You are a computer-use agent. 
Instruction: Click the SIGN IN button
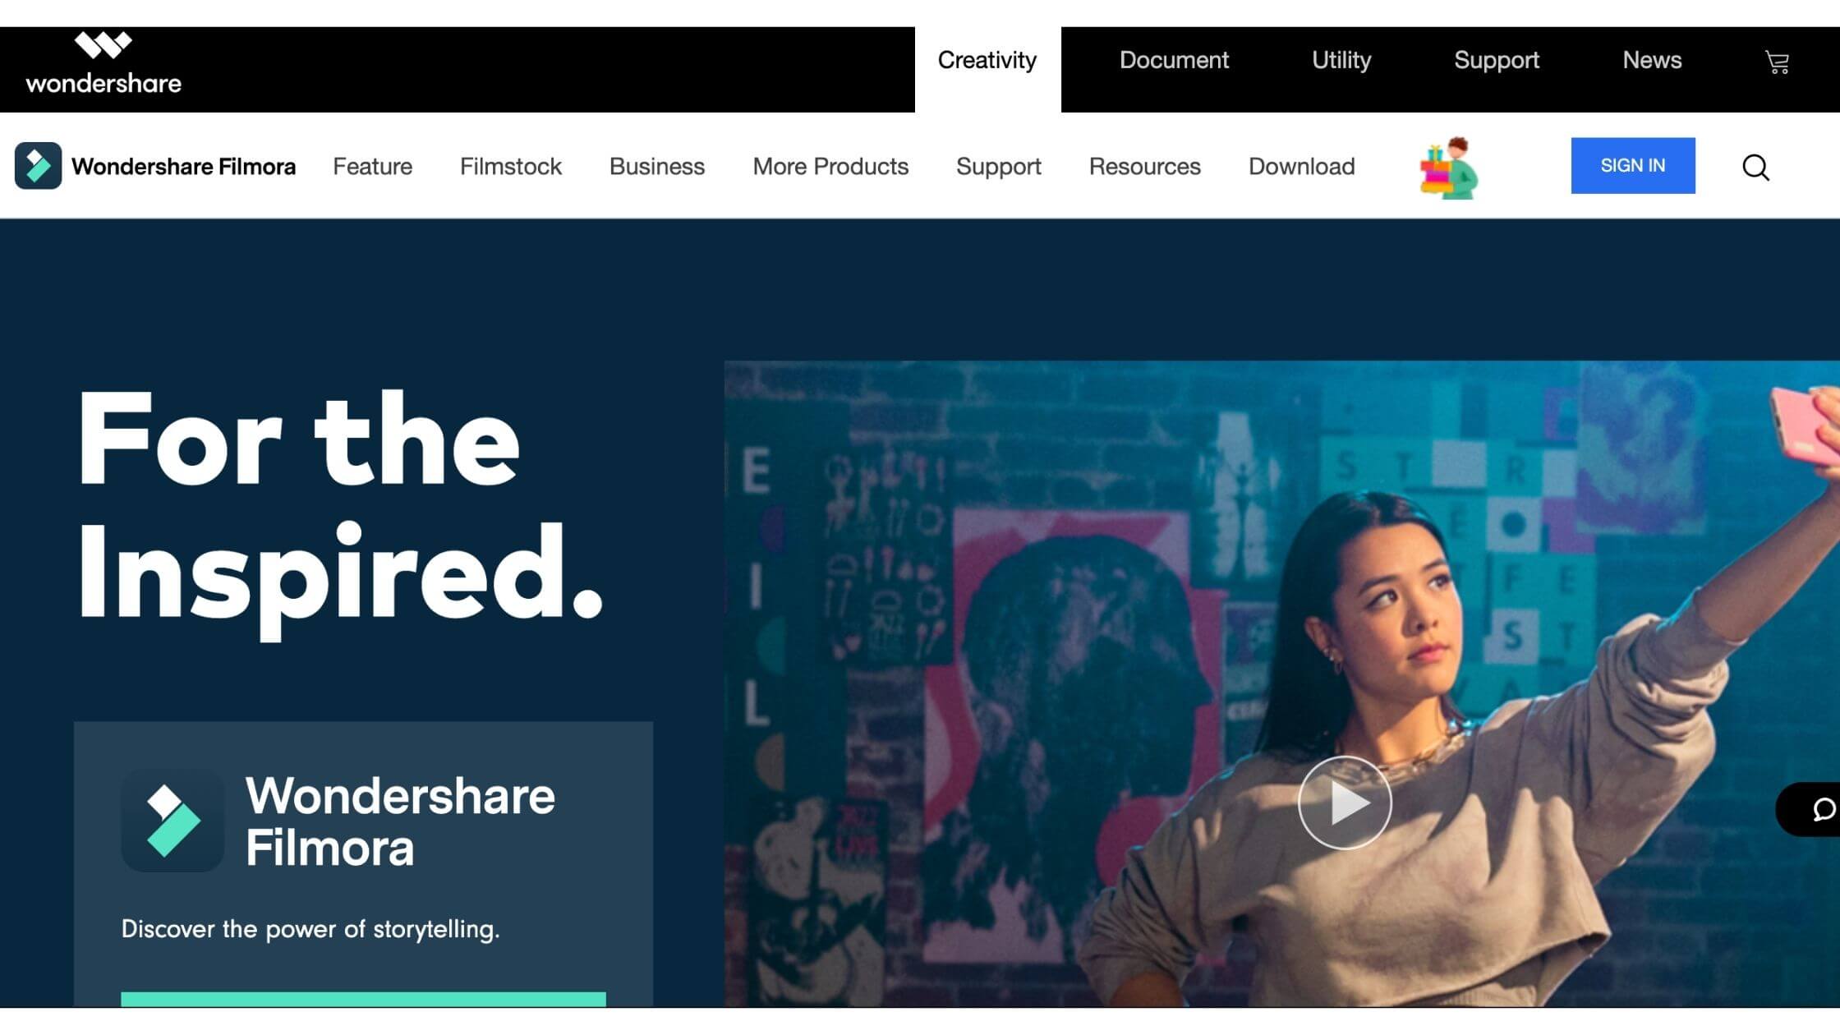[x=1633, y=166]
